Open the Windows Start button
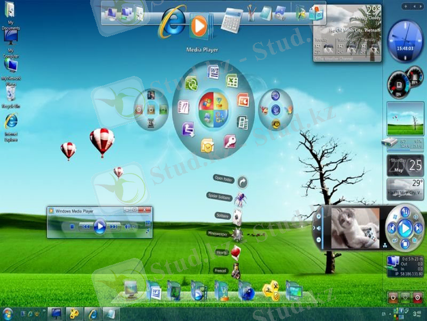427x321 pixels. click(7, 313)
